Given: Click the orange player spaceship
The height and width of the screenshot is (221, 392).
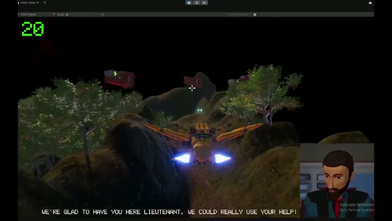Looking at the screenshot, I should tap(203, 142).
